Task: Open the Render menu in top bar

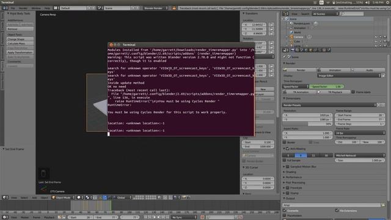Action: pos(23,8)
